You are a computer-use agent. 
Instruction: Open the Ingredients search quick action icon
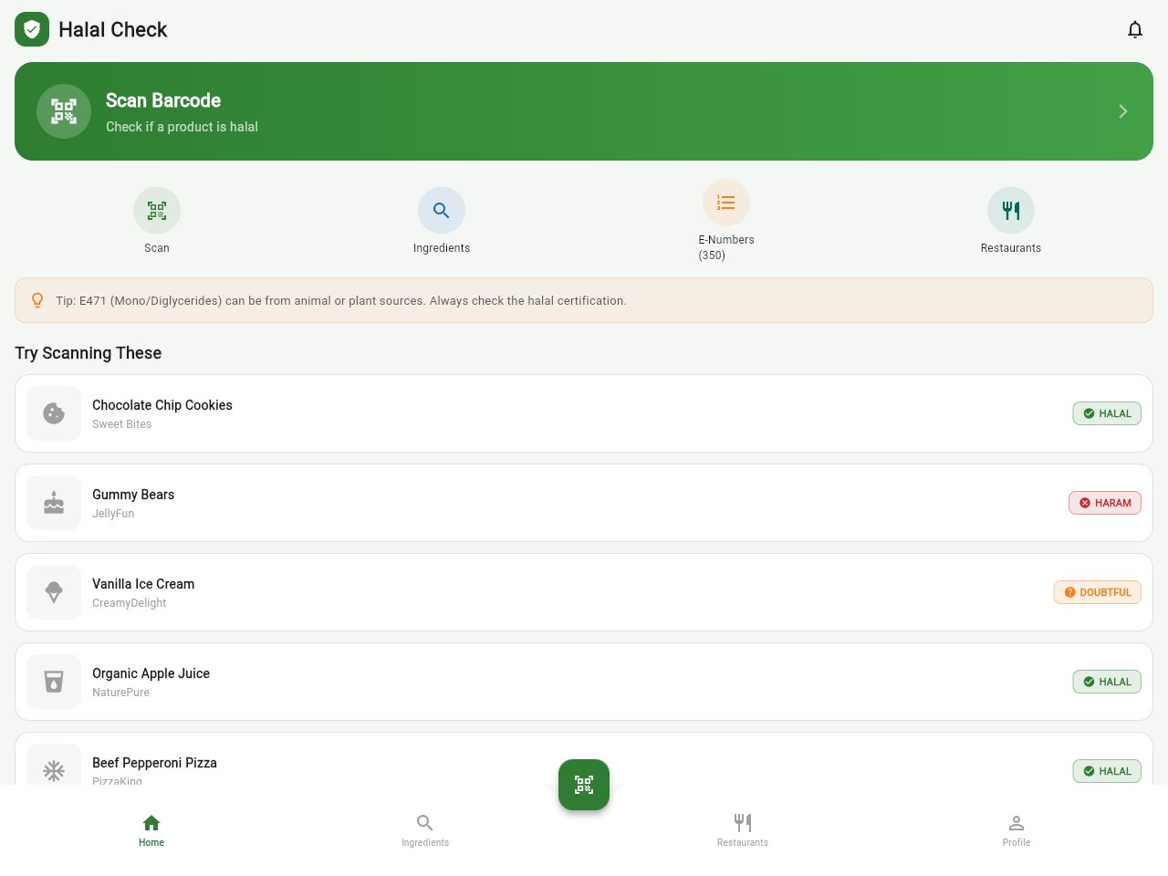tap(442, 211)
